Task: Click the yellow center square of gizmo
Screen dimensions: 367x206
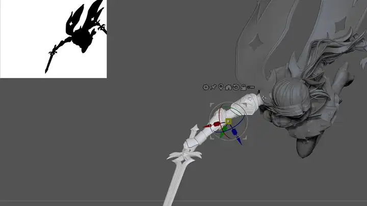Action: tap(229, 122)
